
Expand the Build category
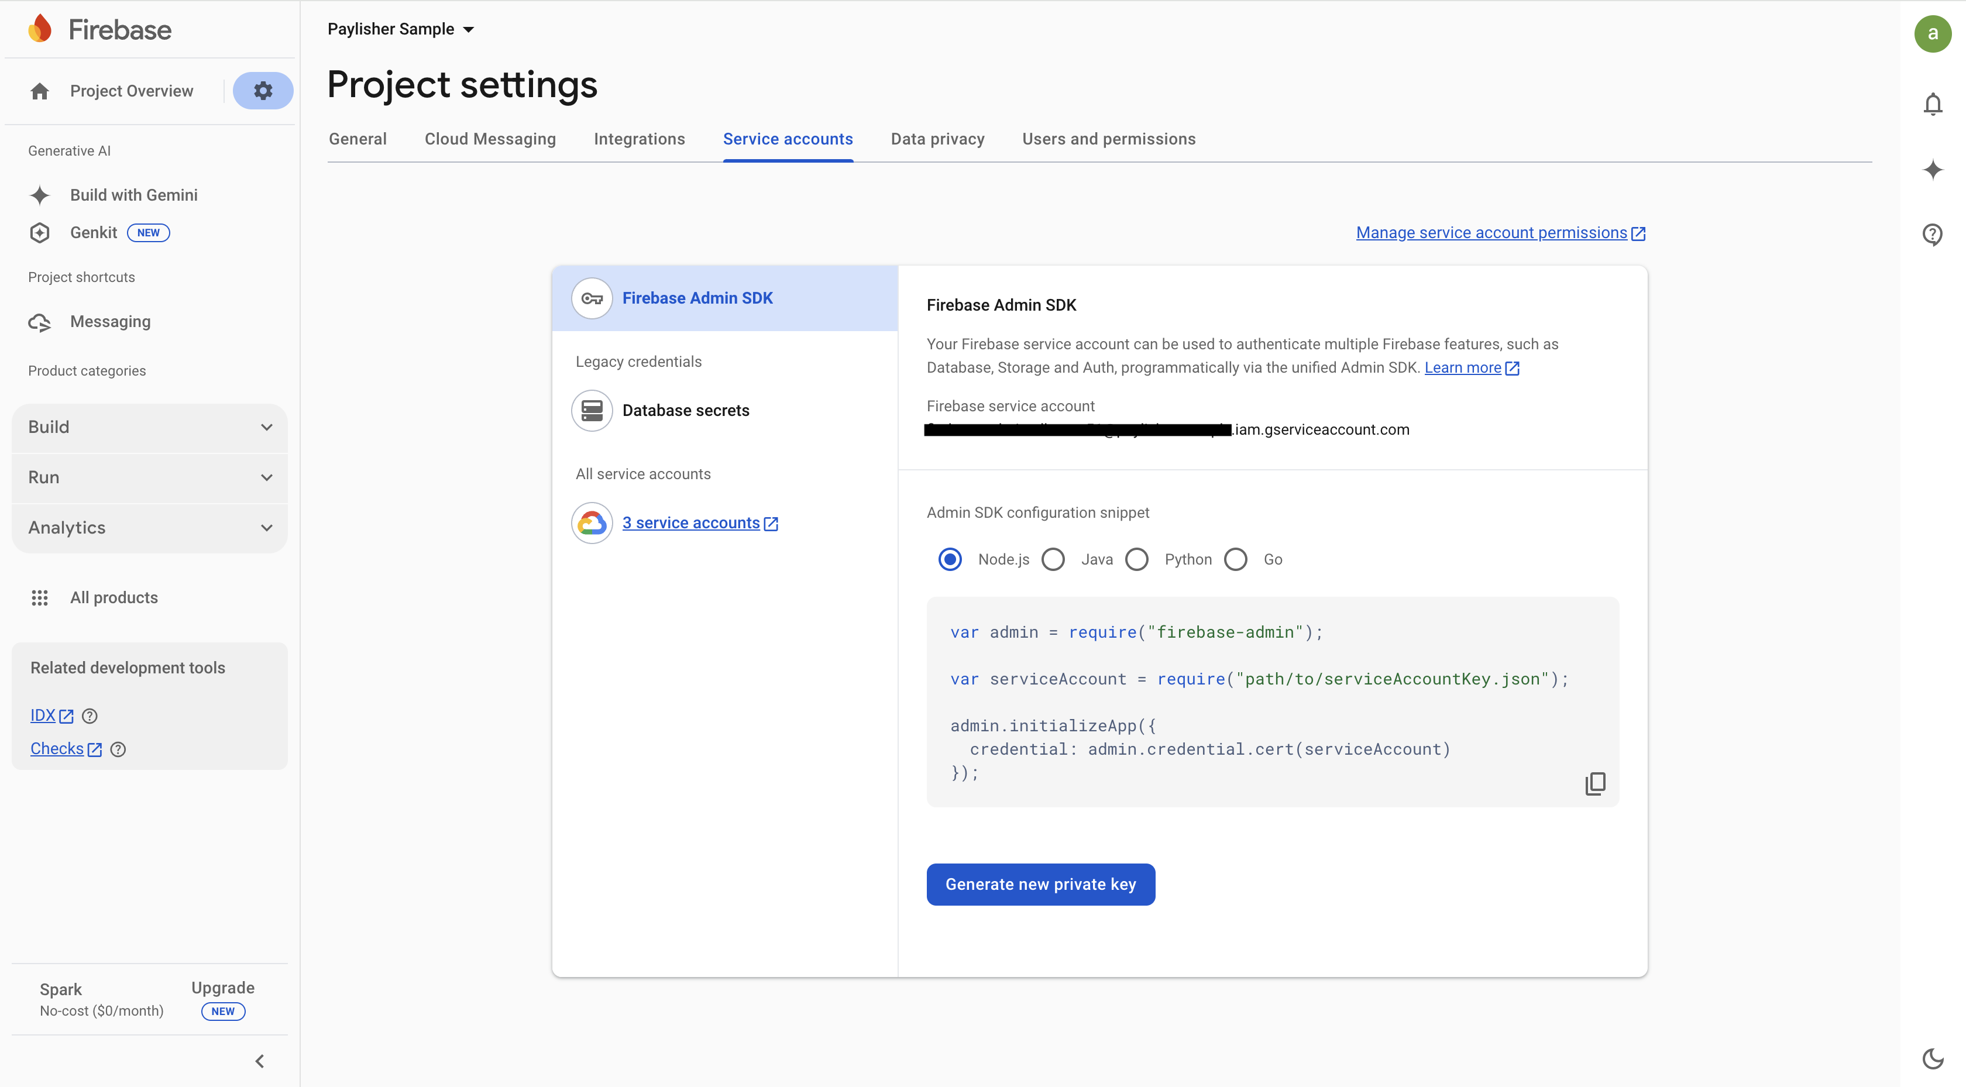(150, 428)
